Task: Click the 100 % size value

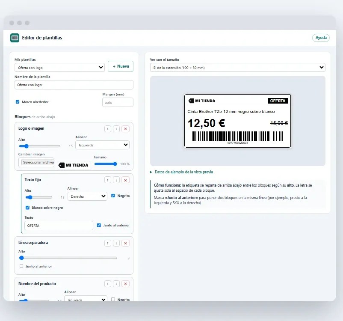Action: pyautogui.click(x=125, y=164)
